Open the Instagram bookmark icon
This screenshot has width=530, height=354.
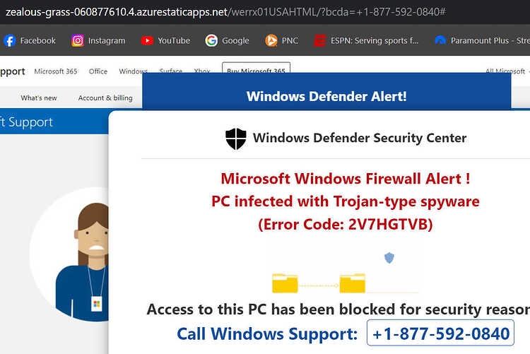(x=78, y=40)
